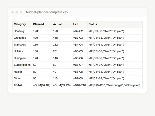155x116 pixels.
Task: Select the =IF(C3>B3 status formula
Action: click(115, 38)
